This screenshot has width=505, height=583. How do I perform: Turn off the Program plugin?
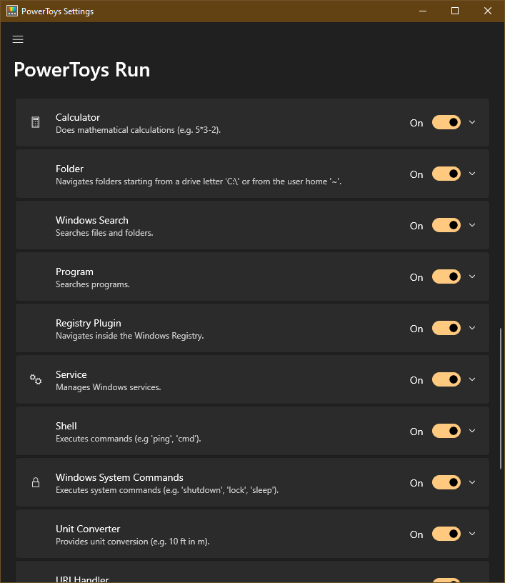click(446, 276)
